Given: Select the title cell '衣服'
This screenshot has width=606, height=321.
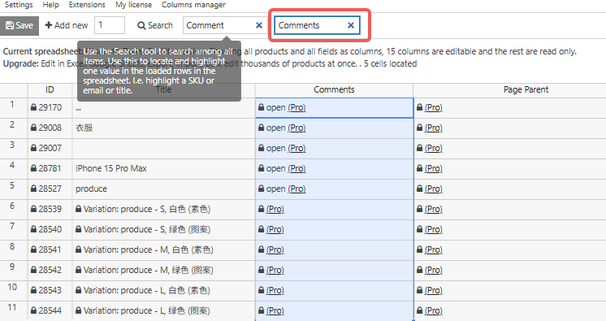Looking at the screenshot, I should pos(163,128).
